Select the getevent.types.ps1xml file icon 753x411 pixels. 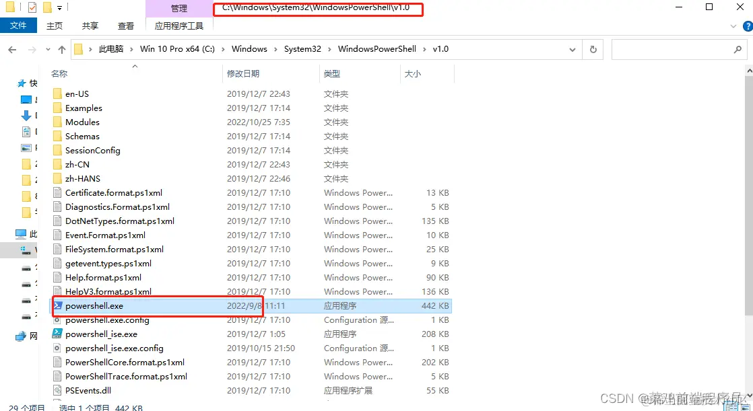click(x=57, y=263)
